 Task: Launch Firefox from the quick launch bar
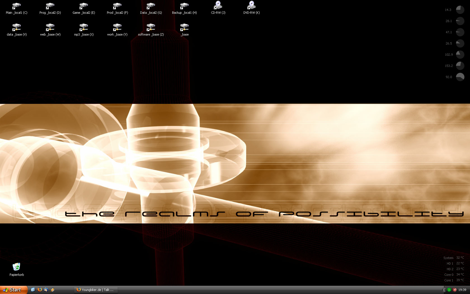(40, 290)
